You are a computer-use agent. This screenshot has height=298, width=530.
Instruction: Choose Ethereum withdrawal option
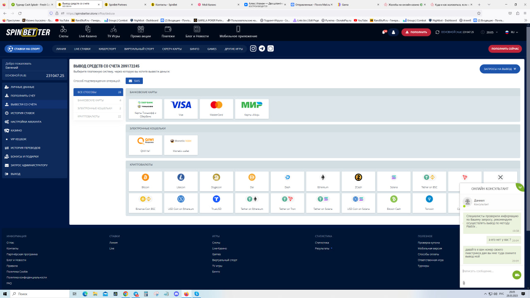tap(323, 182)
